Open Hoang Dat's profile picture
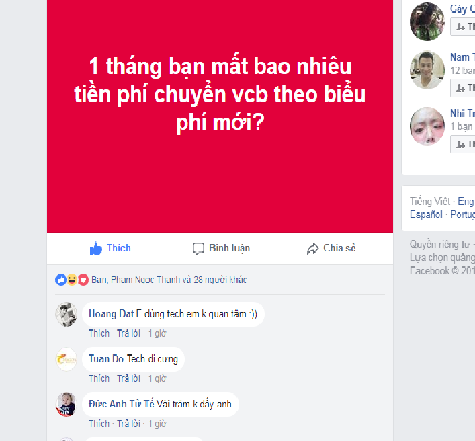The height and width of the screenshot is (441, 475). pyautogui.click(x=67, y=315)
